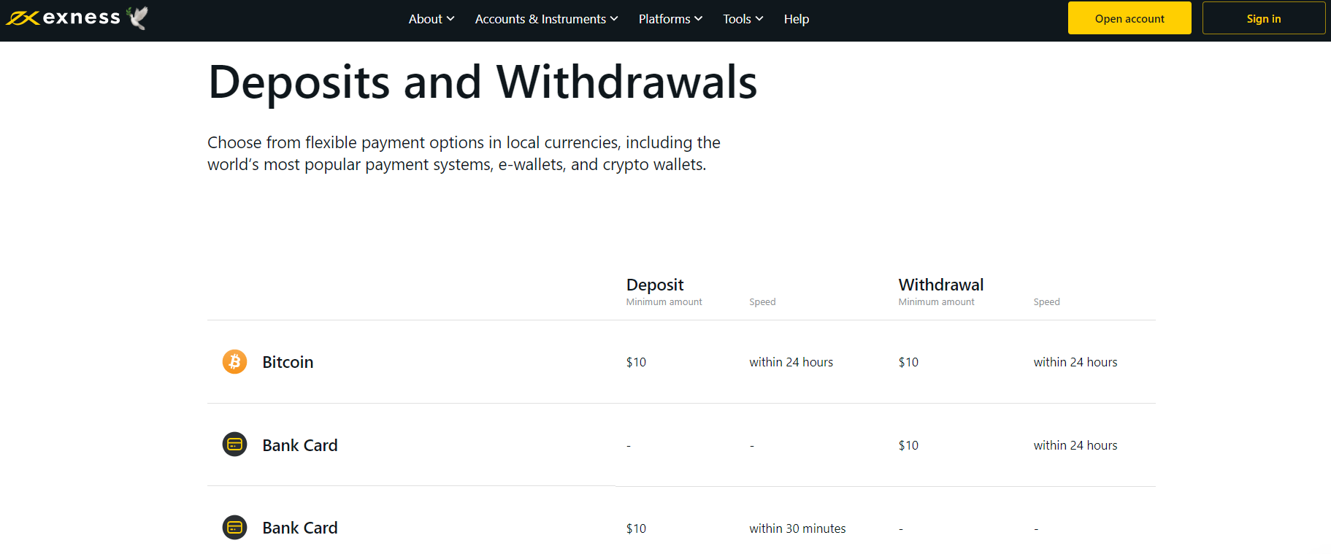Open the About menu
Viewport: 1331px width, 554px height.
coord(431,19)
